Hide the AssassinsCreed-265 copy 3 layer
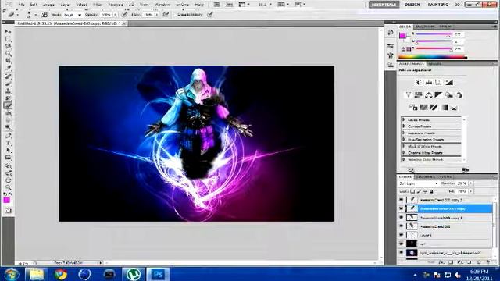The image size is (500, 281). point(401,217)
